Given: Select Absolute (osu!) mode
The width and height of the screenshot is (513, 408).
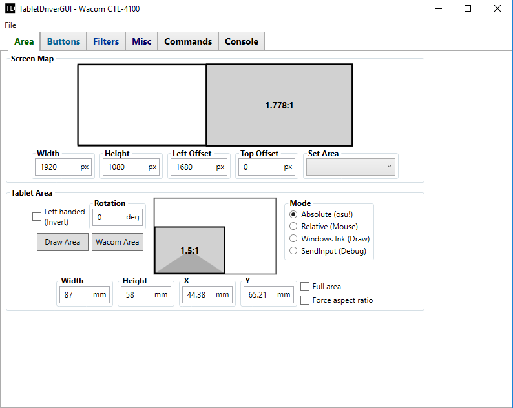Looking at the screenshot, I should click(x=293, y=214).
